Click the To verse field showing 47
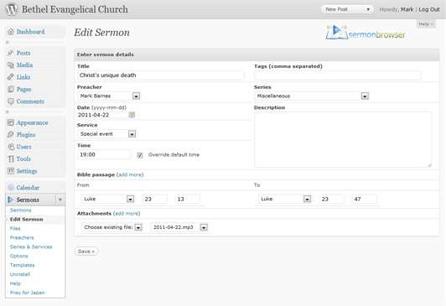 click(x=365, y=199)
